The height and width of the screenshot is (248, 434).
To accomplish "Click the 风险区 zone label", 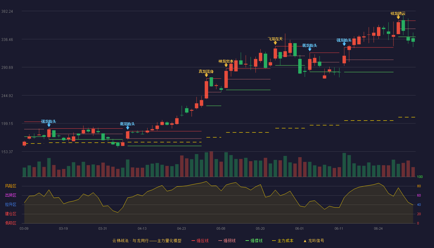I will point(11,186).
